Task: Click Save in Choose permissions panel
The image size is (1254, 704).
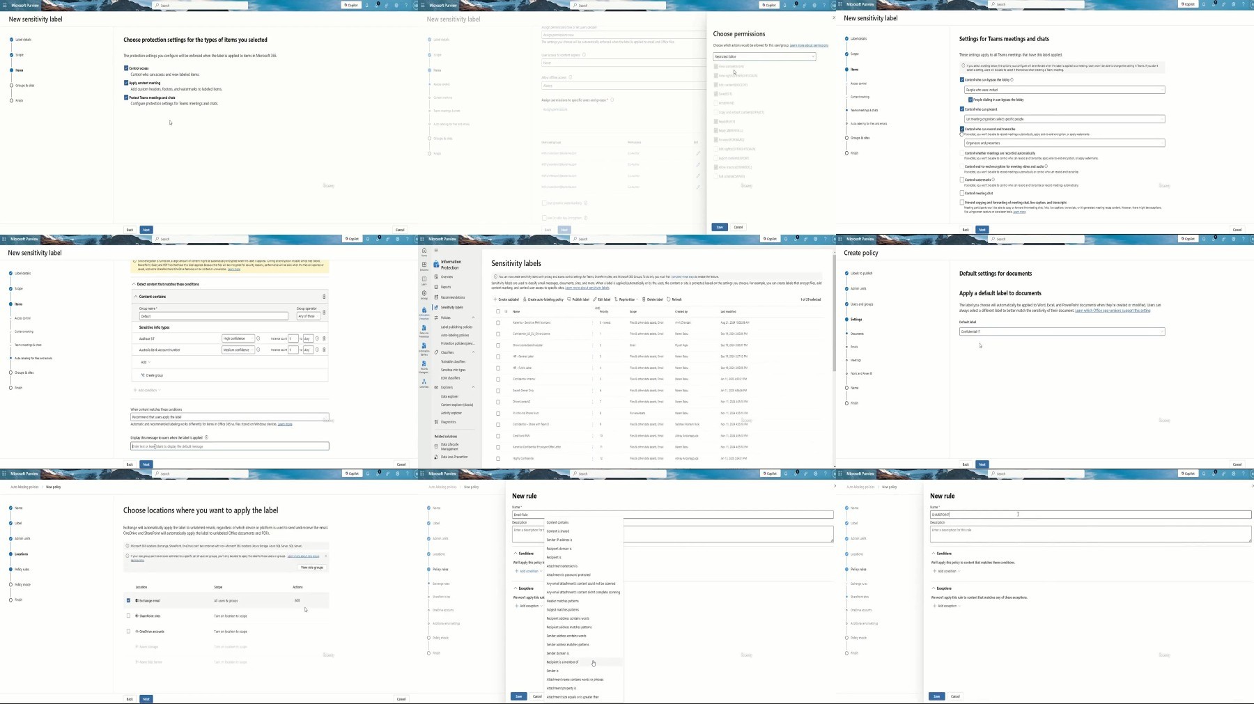Action: click(x=720, y=227)
